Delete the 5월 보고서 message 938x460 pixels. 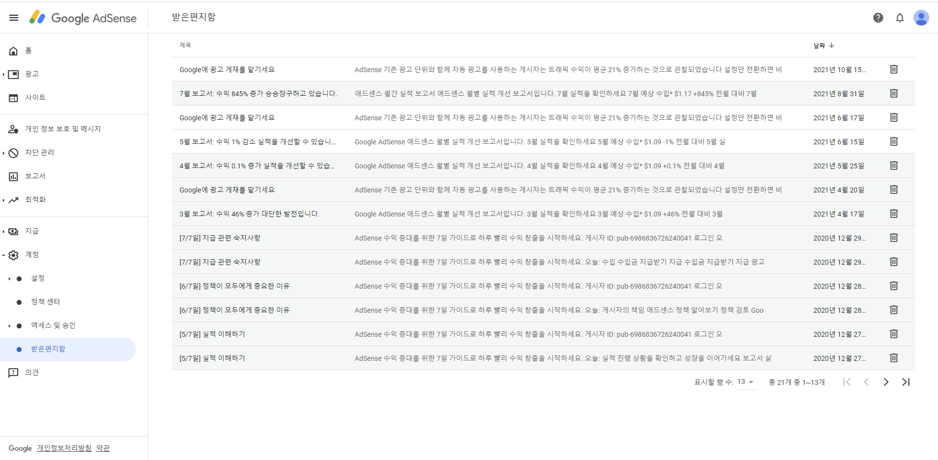(x=894, y=141)
